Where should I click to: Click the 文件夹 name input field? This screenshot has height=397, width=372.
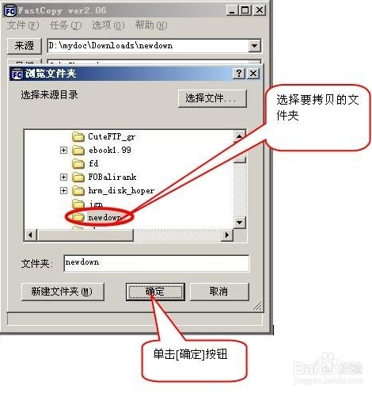coord(156,263)
